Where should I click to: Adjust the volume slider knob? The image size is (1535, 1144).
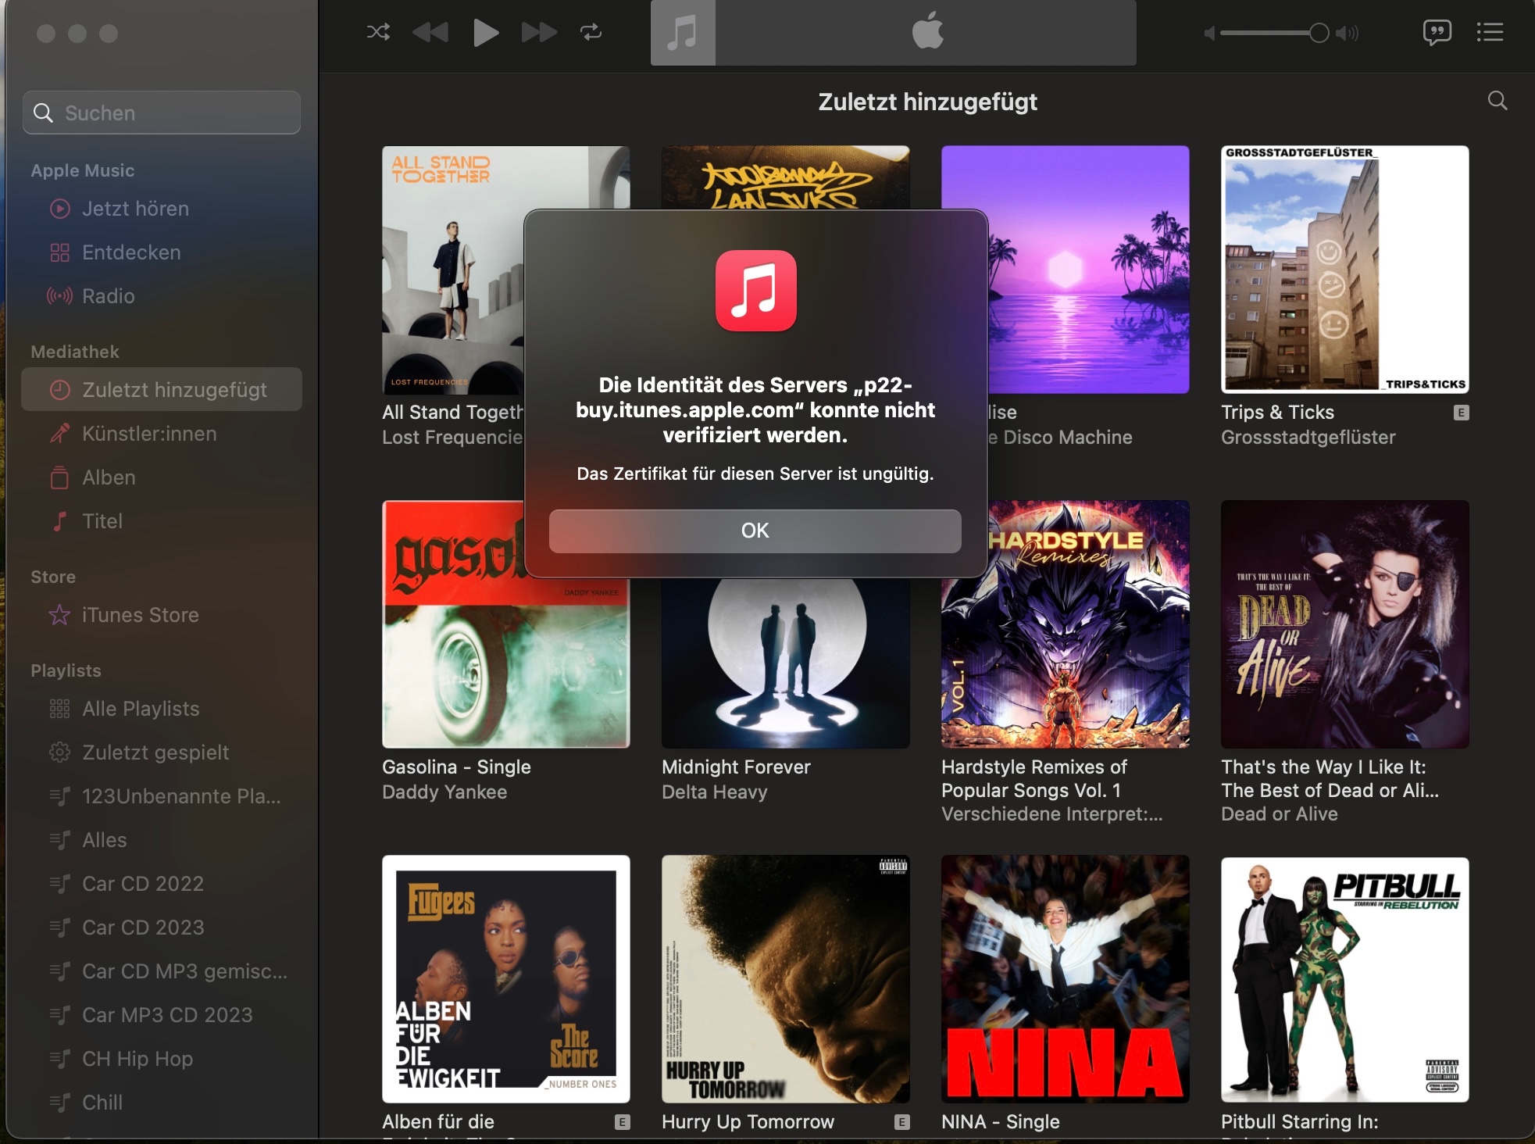(x=1319, y=33)
